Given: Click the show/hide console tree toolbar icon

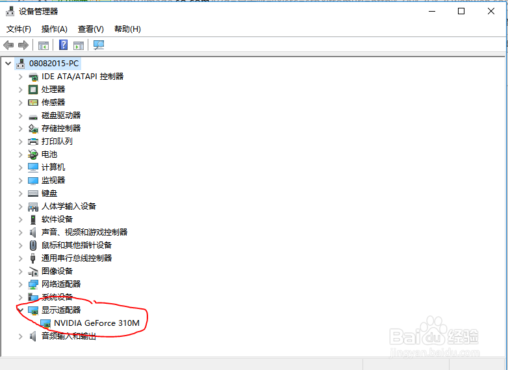Looking at the screenshot, I should point(44,45).
